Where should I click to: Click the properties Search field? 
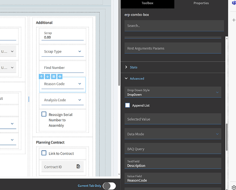[x=174, y=26]
